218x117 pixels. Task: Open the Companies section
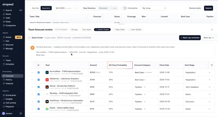(x=9, y=26)
